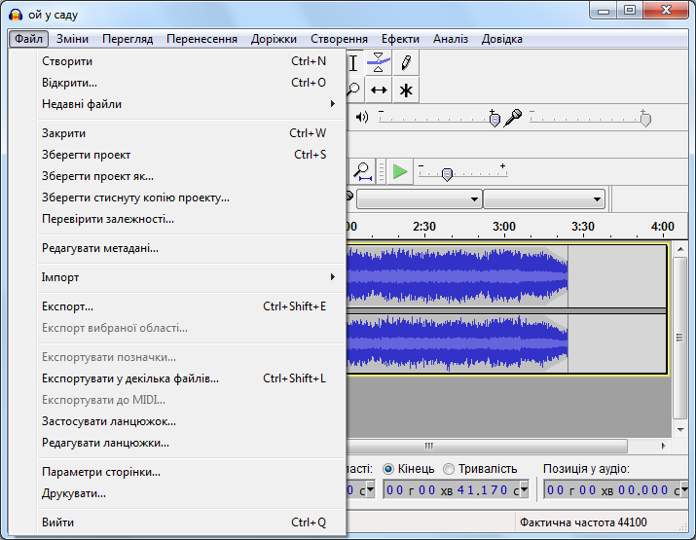The height and width of the screenshot is (540, 696).
Task: Choose Відкрити... menu entry
Action: pos(192,83)
